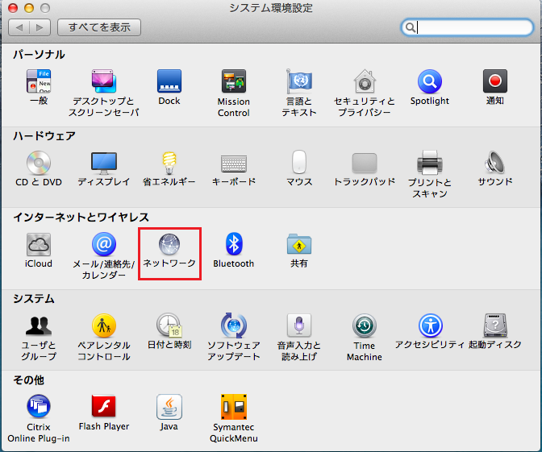Click the back navigation arrow

[x=19, y=27]
